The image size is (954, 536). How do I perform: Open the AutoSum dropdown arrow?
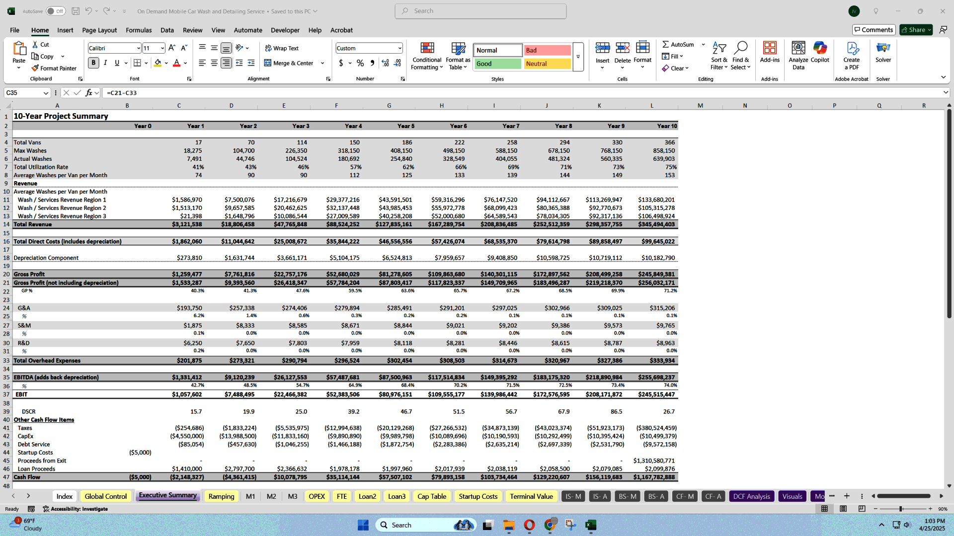[x=703, y=44]
